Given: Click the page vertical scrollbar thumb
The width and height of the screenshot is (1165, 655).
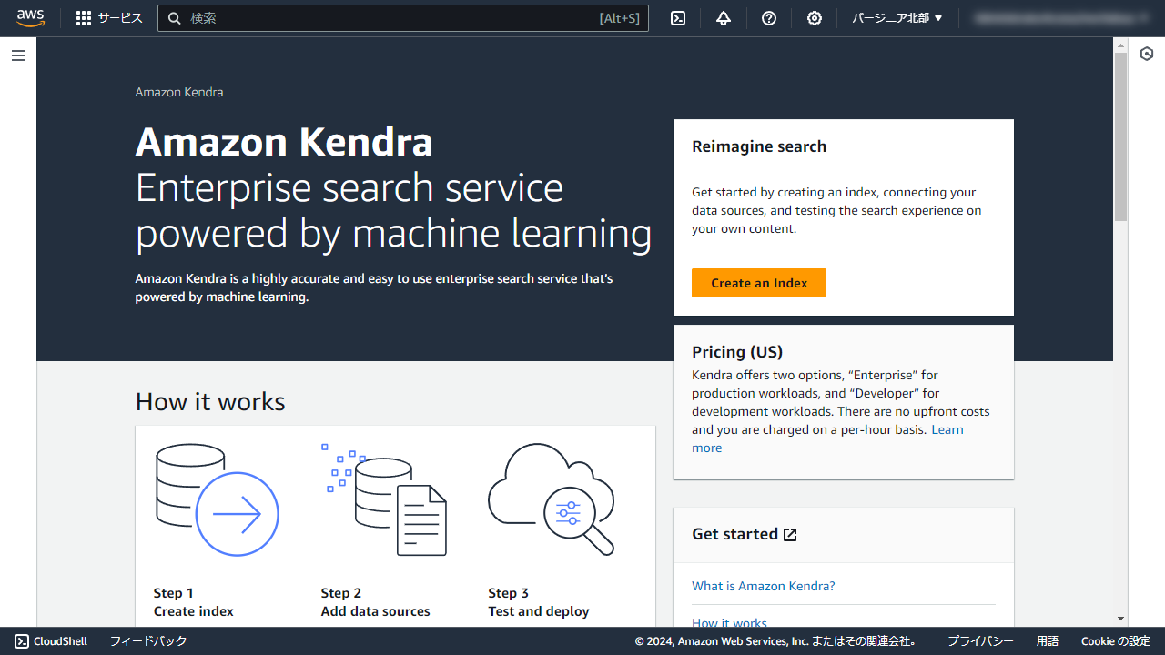Looking at the screenshot, I should [x=1120, y=136].
